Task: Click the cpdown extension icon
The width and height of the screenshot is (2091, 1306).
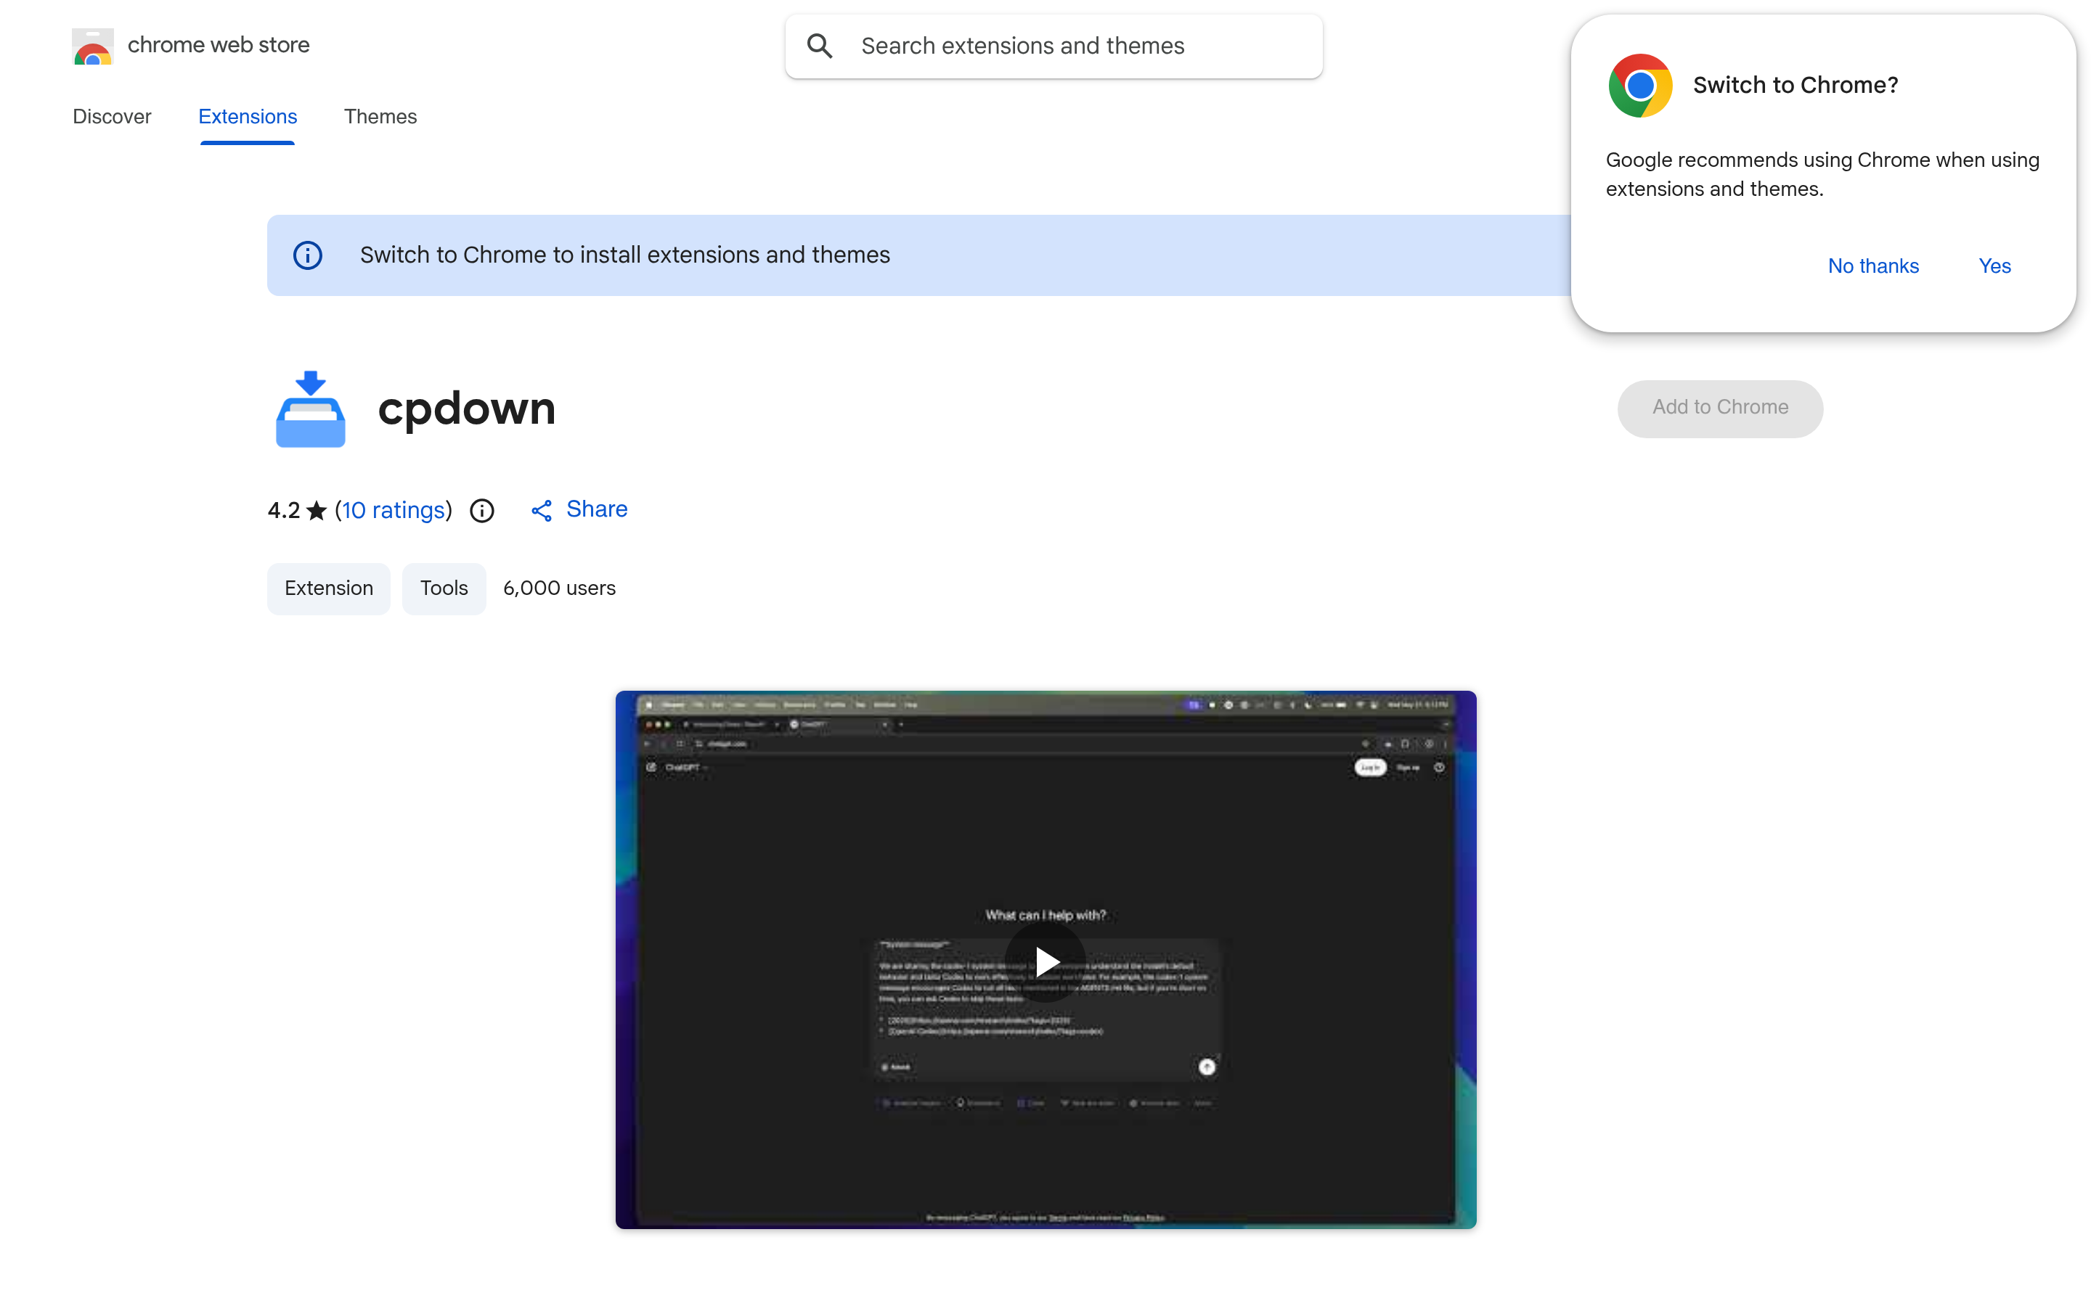Action: tap(310, 408)
